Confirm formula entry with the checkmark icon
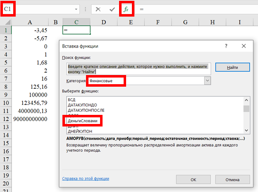The image size is (258, 192). point(112,10)
